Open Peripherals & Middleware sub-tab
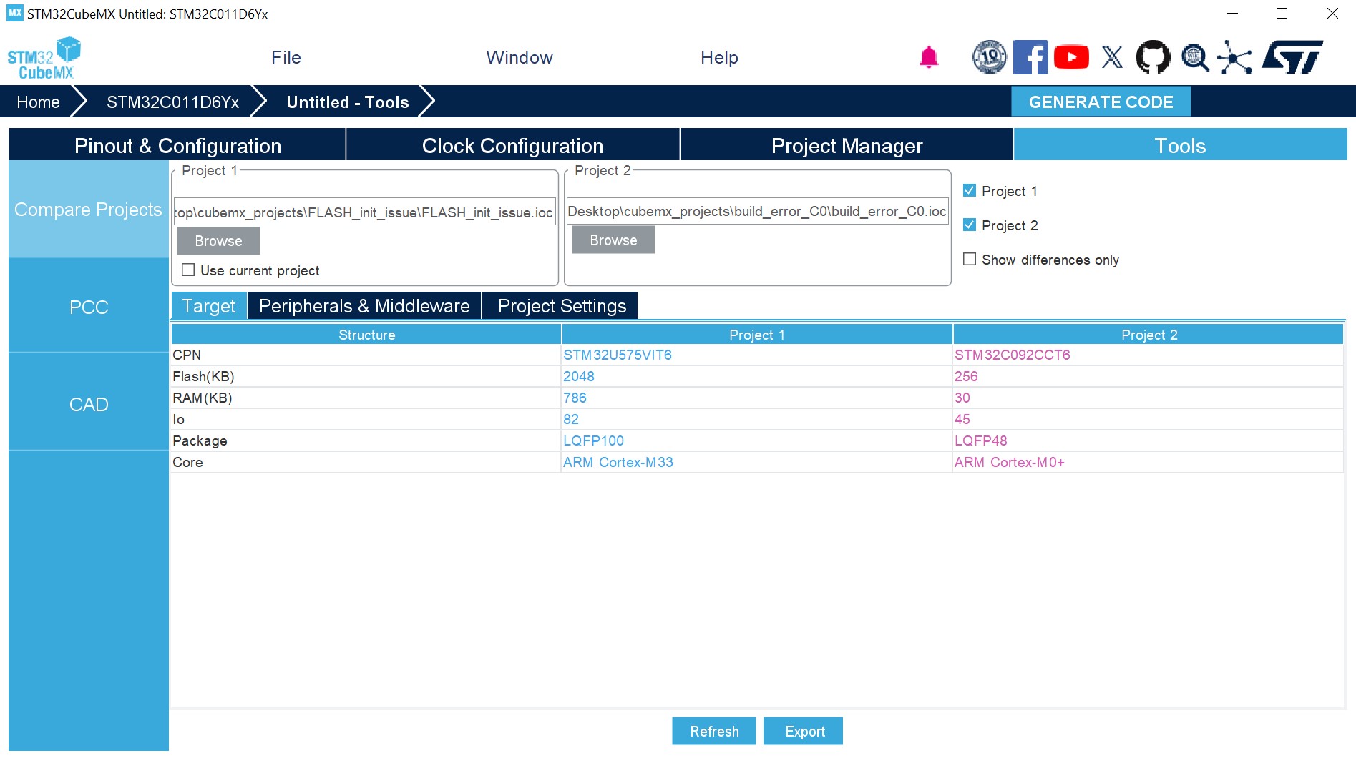Screen dimensions: 1356x758 click(x=364, y=306)
